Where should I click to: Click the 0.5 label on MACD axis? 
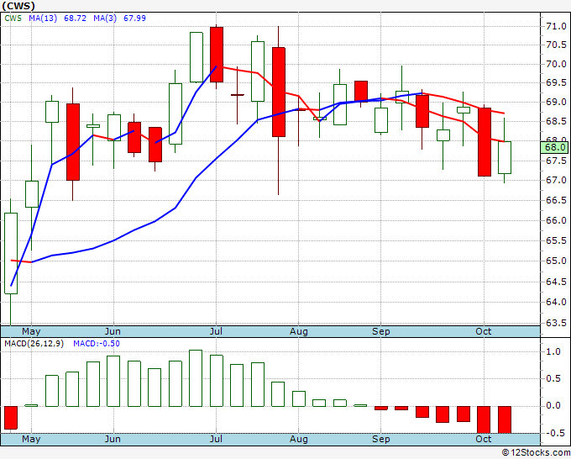pyautogui.click(x=553, y=379)
